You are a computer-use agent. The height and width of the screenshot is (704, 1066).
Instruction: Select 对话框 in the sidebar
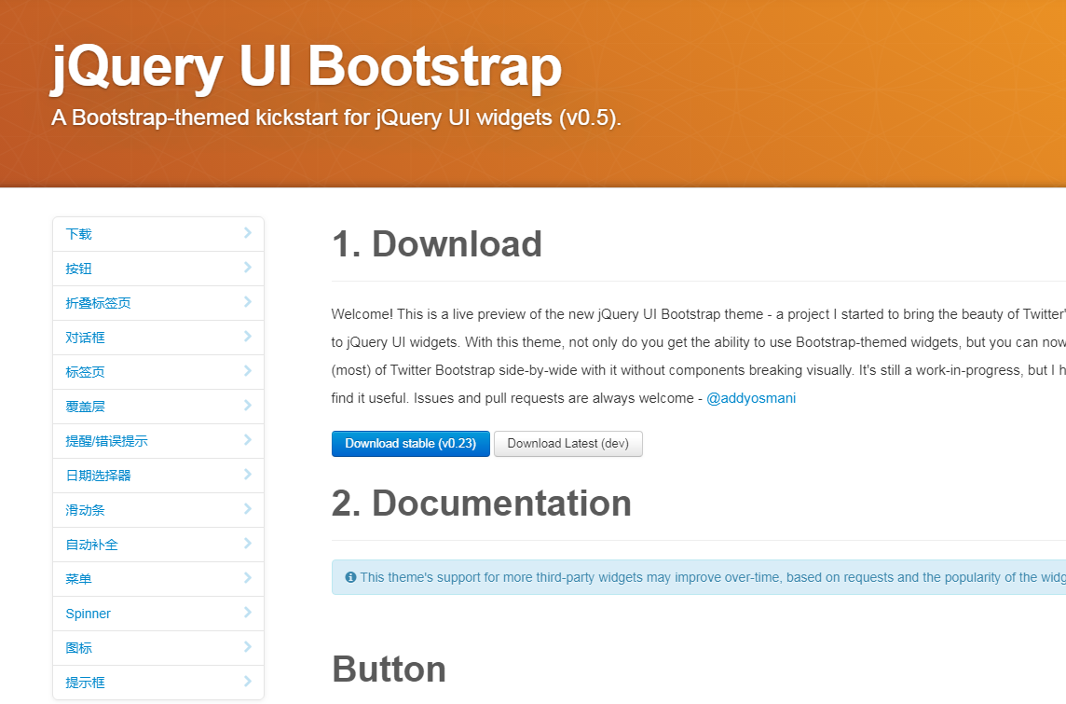point(157,338)
